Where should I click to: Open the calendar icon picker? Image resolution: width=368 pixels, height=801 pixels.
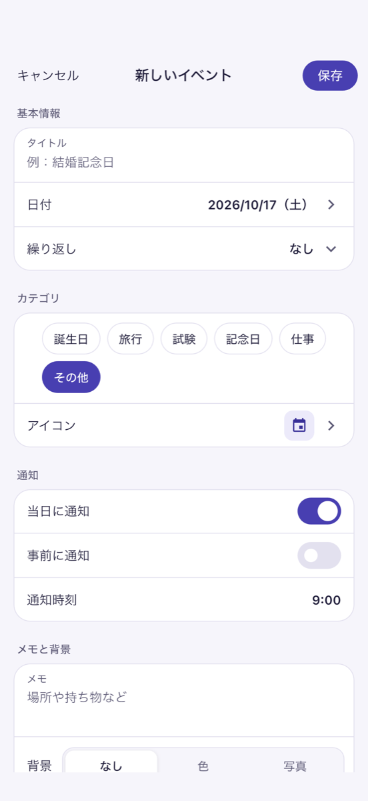pyautogui.click(x=299, y=425)
